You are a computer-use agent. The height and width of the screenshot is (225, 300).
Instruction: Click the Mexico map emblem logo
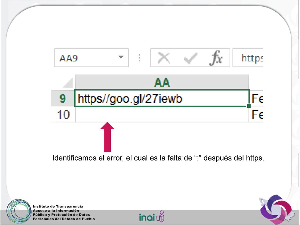tap(276, 209)
